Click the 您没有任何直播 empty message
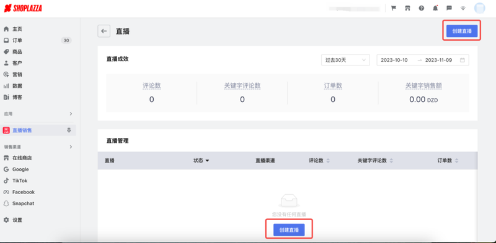 [x=289, y=215]
